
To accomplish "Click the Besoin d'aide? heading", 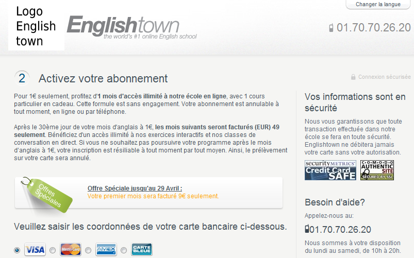I will coord(335,202).
